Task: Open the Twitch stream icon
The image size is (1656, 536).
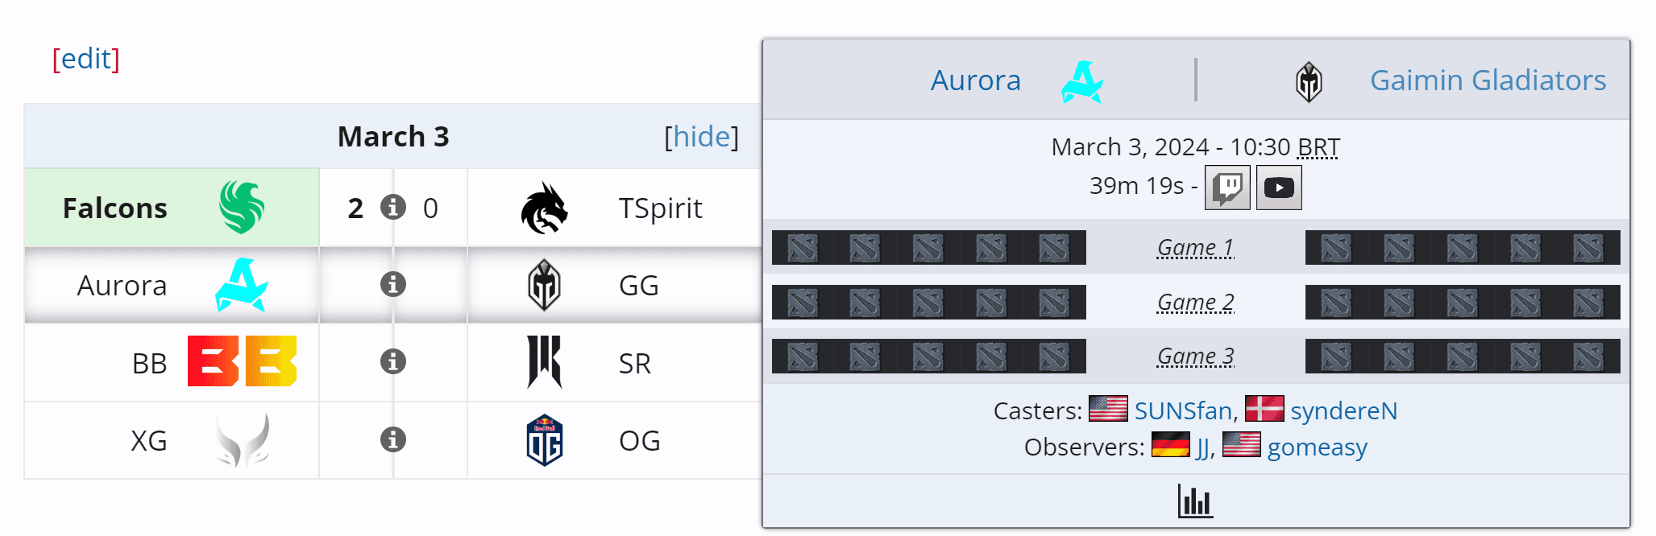Action: tap(1229, 187)
